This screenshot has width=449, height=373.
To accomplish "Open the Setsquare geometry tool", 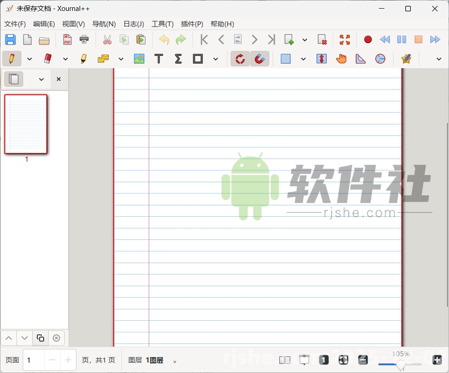I will click(x=361, y=59).
